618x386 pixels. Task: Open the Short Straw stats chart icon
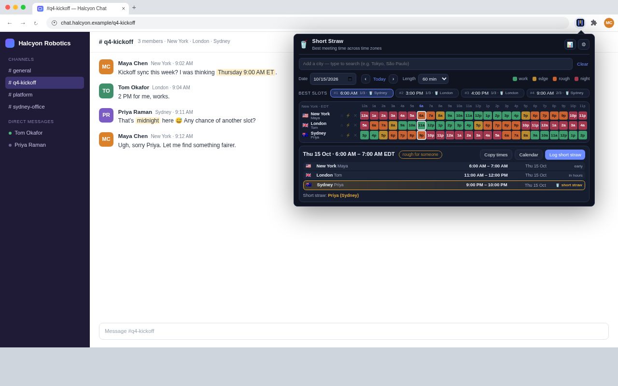[x=570, y=44]
